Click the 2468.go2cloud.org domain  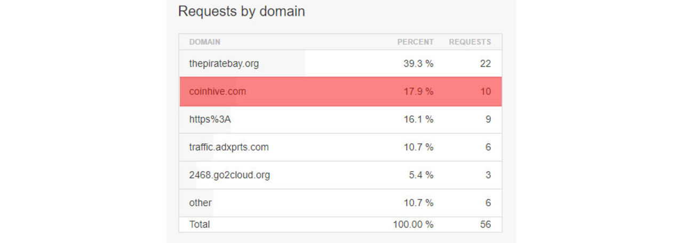tap(229, 175)
